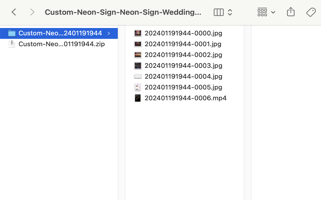This screenshot has height=200, width=321.
Task: Select file 202401191944-0000.jpg
Action: point(183,33)
